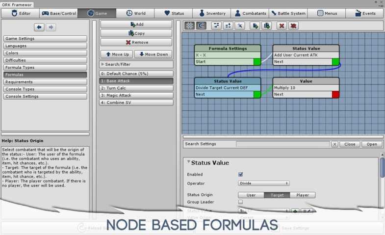Switch to the World tab
385x235 pixels.
point(135,13)
